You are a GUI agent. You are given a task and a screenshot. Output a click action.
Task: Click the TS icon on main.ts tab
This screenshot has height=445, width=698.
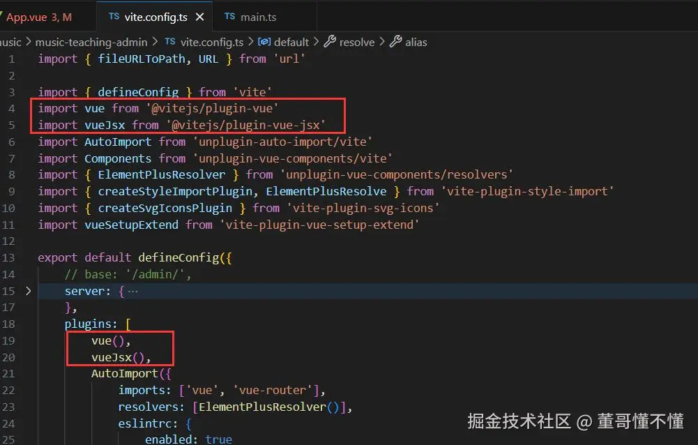point(229,15)
